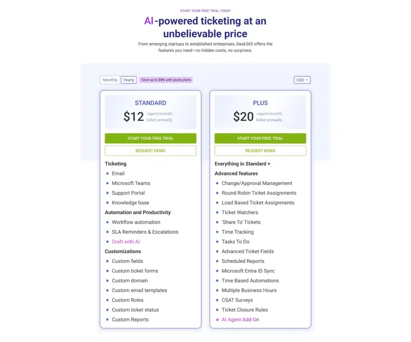The image size is (411, 342).
Task: Click diamond bullet beside Email
Action: tap(107, 173)
